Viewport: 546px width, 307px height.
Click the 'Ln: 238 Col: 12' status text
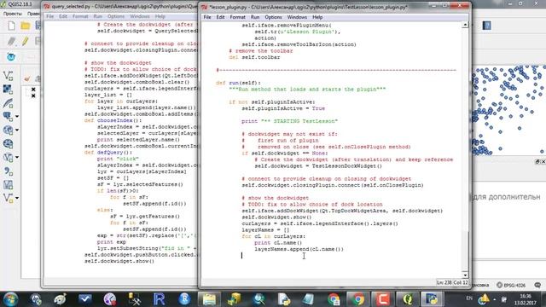[452, 282]
